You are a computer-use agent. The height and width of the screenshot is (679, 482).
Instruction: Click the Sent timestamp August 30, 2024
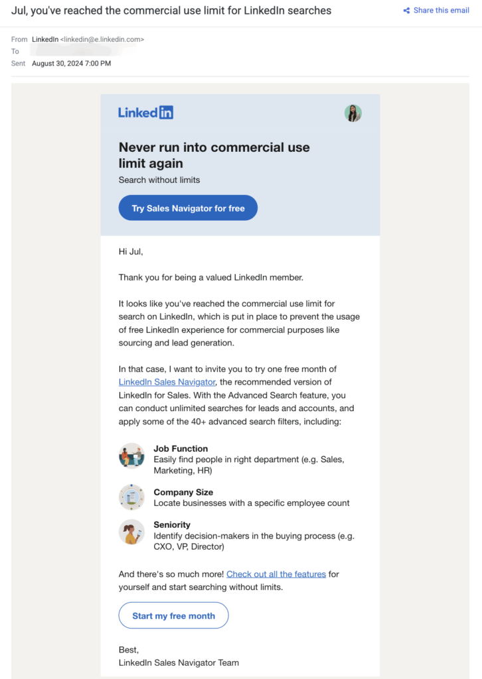click(72, 63)
